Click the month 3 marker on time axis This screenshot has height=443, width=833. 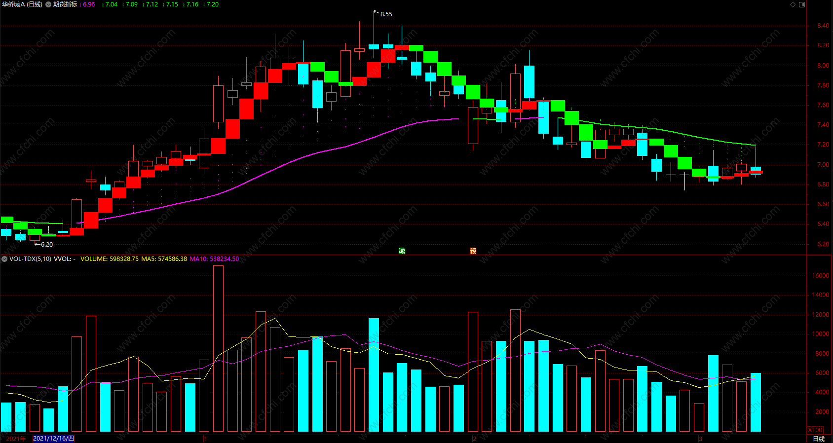(700, 439)
